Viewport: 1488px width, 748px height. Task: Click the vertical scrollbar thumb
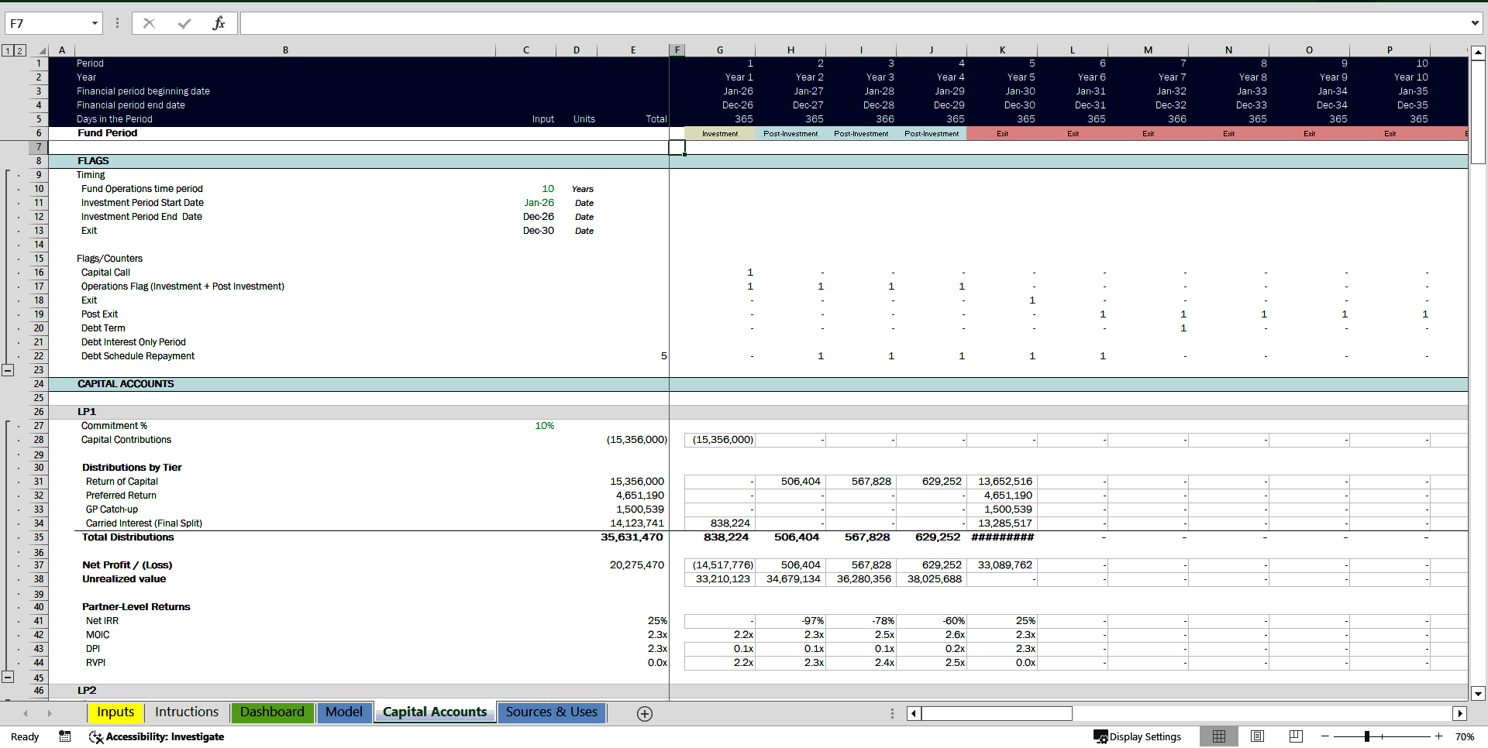point(1478,112)
